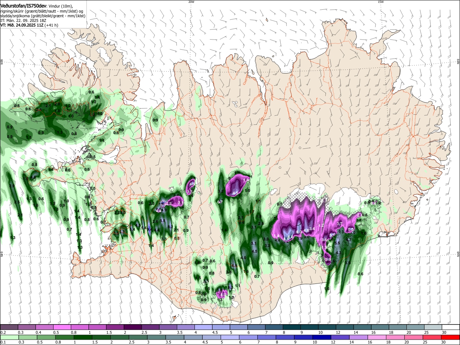Screen dimensions: 460x345
Task: Select the pale mint first swatch of rain legend
Action: pos(9,337)
